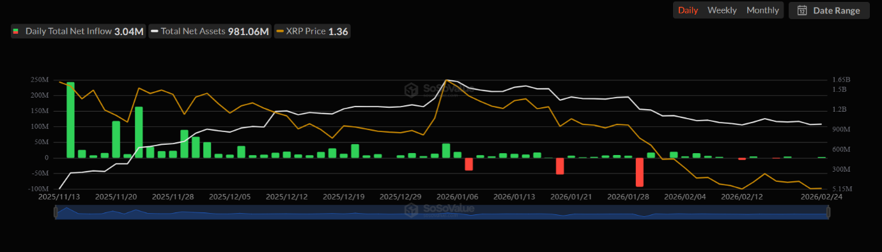Image resolution: width=882 pixels, height=252 pixels.
Task: Click the 2026/01/13 date label
Action: 514,196
